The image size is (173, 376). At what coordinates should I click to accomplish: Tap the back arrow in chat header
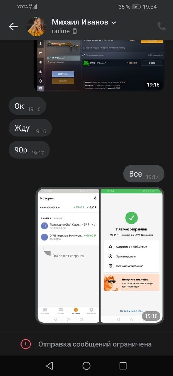click(14, 26)
